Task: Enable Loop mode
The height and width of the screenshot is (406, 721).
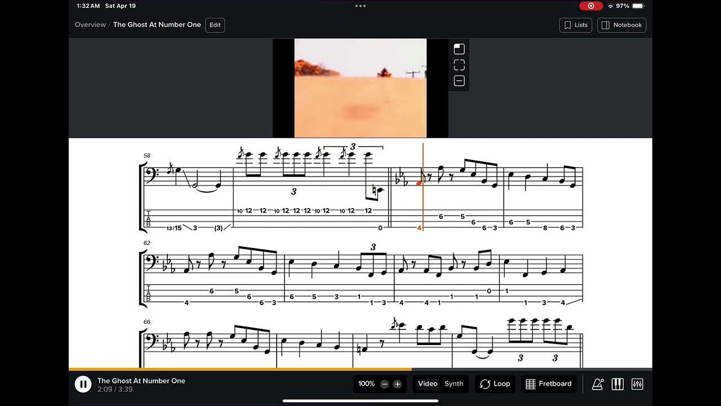Action: [495, 384]
